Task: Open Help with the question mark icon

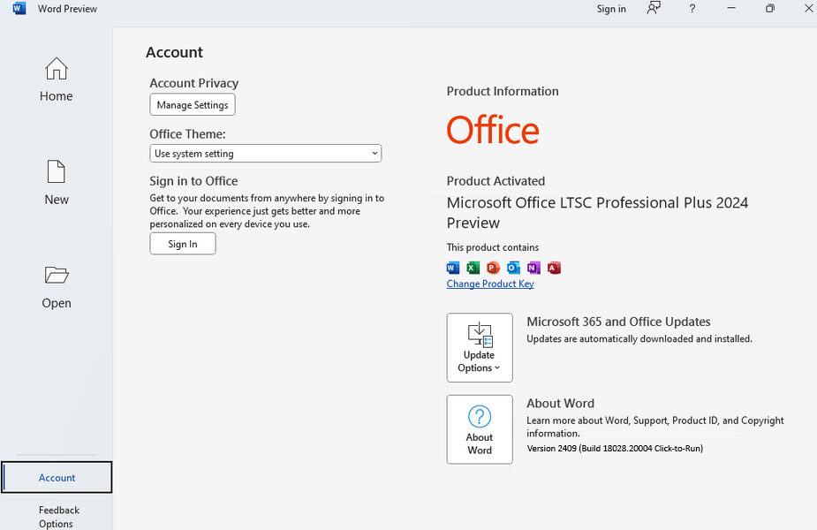Action: [692, 9]
